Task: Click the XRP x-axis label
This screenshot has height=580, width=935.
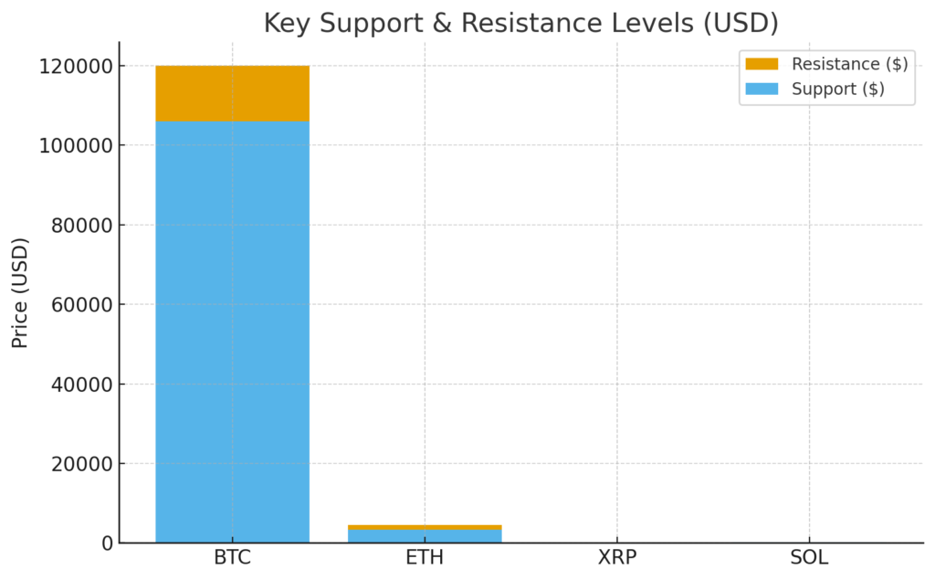Action: tap(616, 557)
